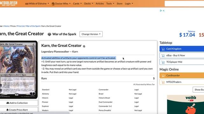Open the Login dropdown menu

click(129, 3)
